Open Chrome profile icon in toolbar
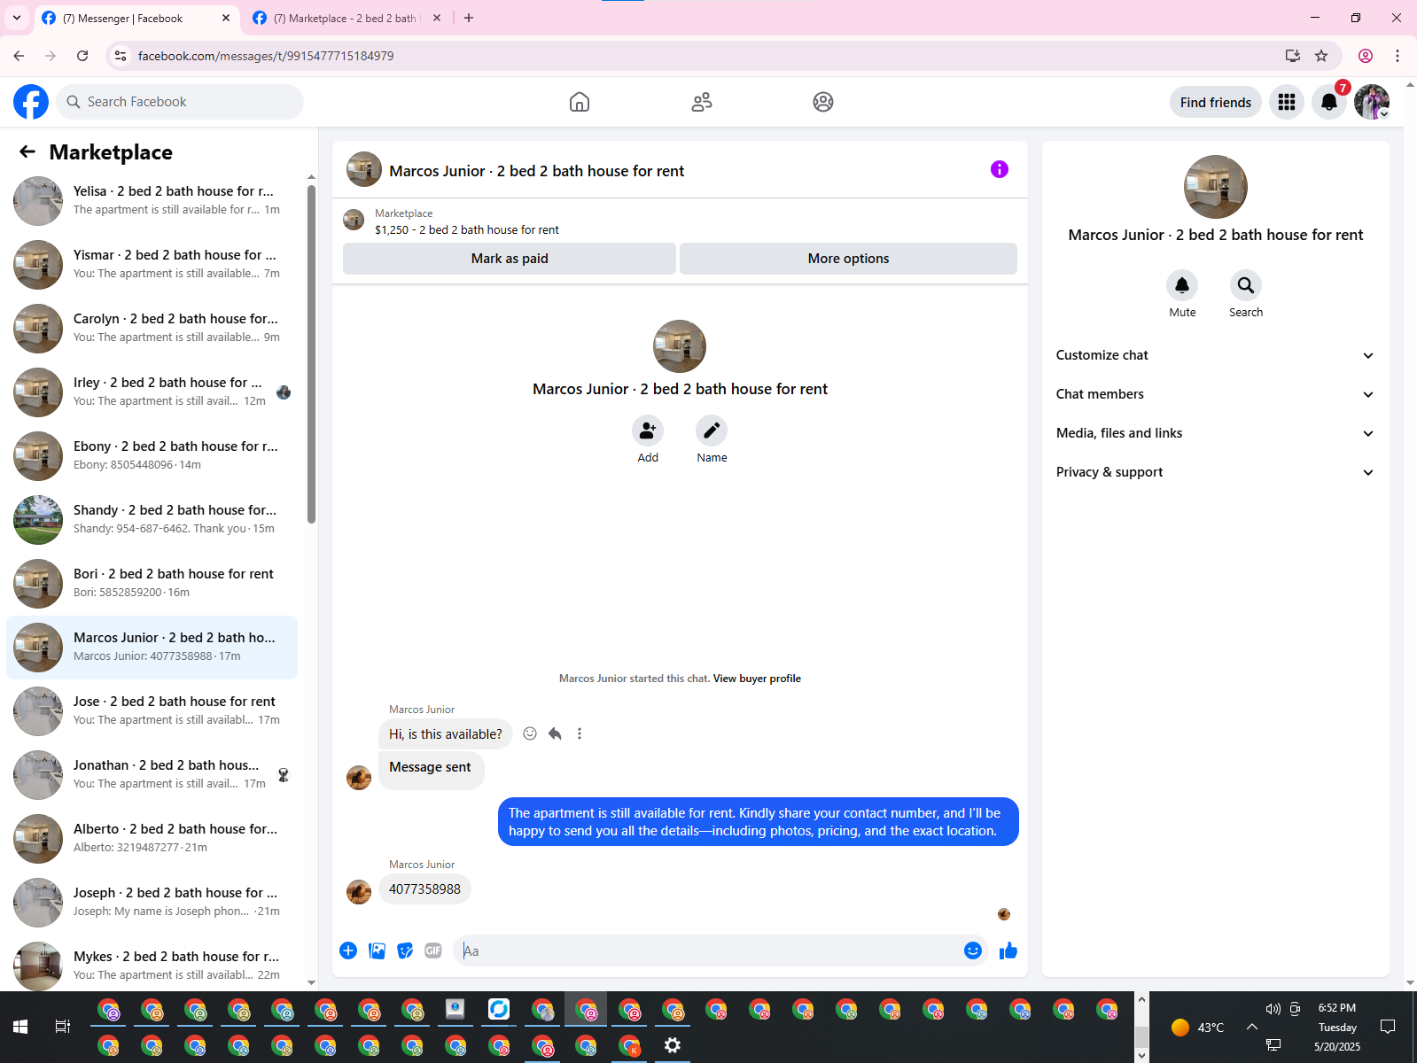Screen dimensions: 1417x1063 1366,56
